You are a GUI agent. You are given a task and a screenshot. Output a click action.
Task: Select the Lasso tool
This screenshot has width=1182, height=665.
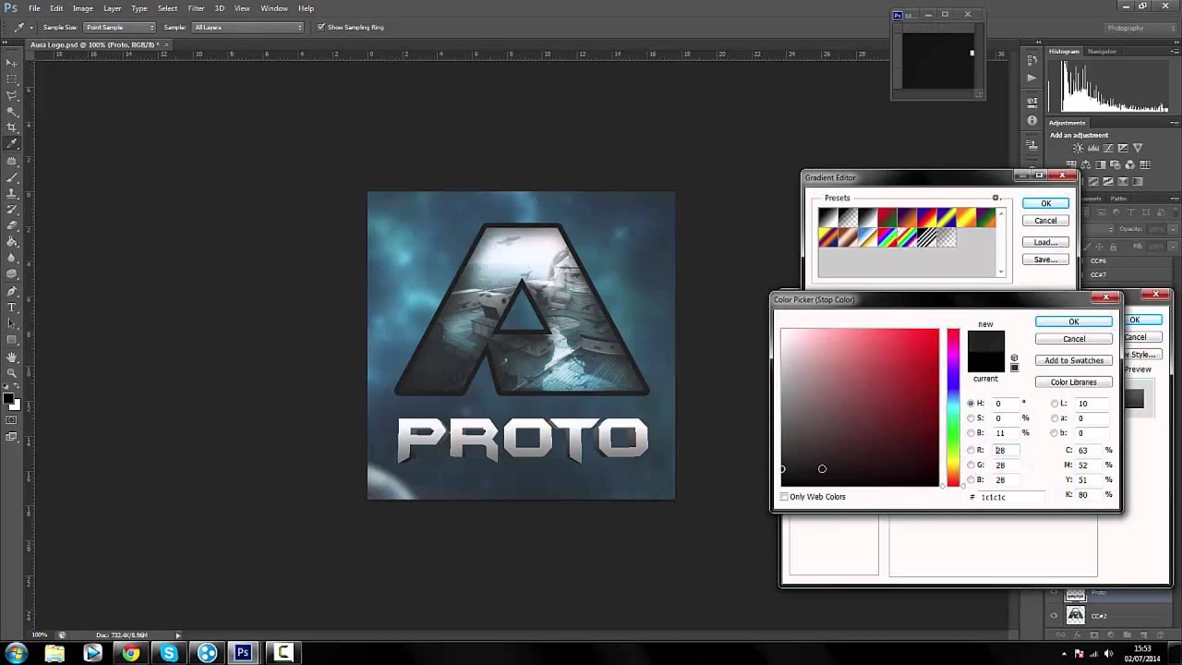pyautogui.click(x=12, y=95)
